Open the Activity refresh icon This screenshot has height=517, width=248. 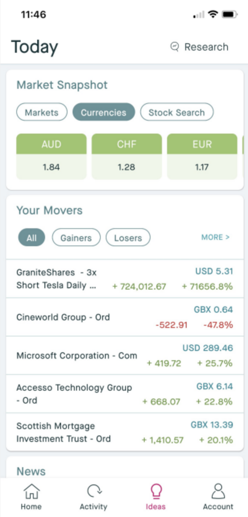coord(93,492)
